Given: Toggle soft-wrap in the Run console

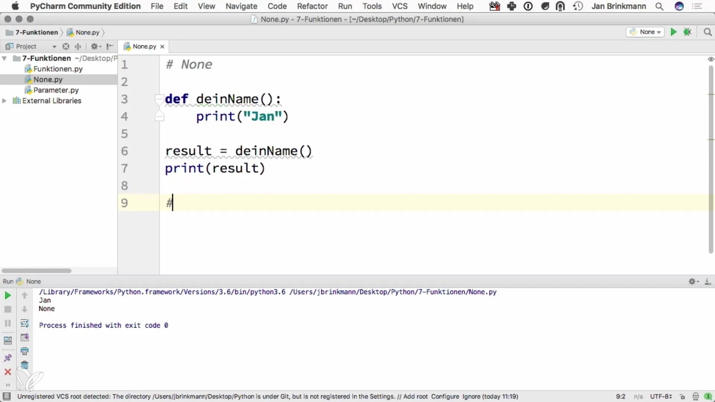Looking at the screenshot, I should point(25,323).
